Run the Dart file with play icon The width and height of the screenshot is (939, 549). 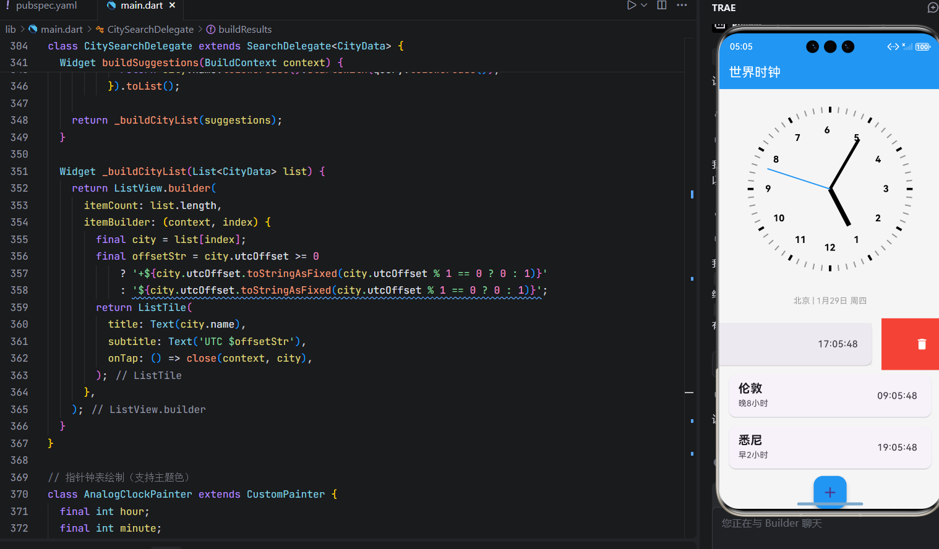631,5
